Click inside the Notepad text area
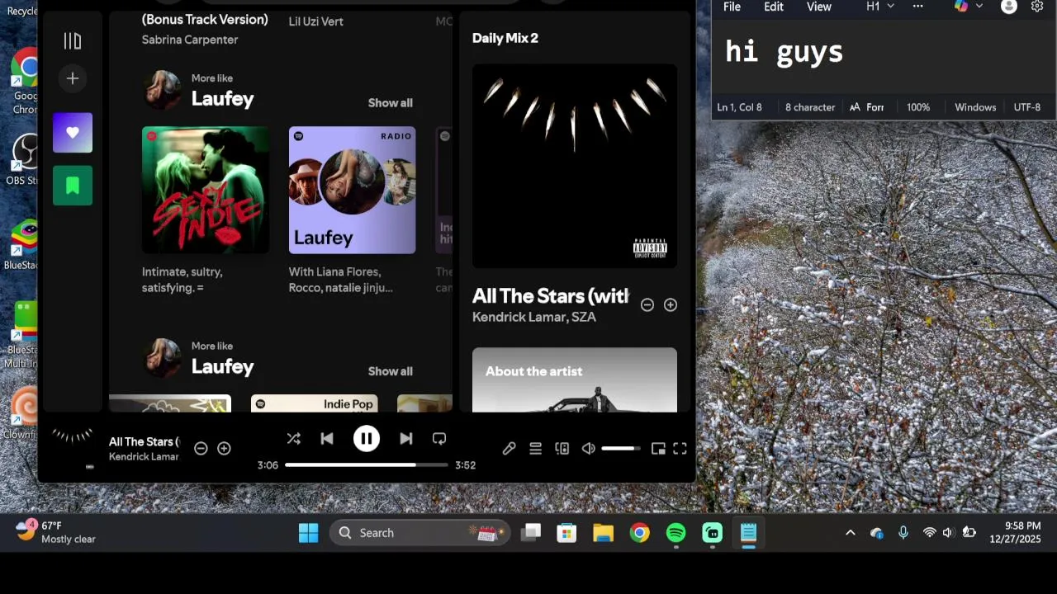Screen dimensions: 1057x594 point(884,58)
